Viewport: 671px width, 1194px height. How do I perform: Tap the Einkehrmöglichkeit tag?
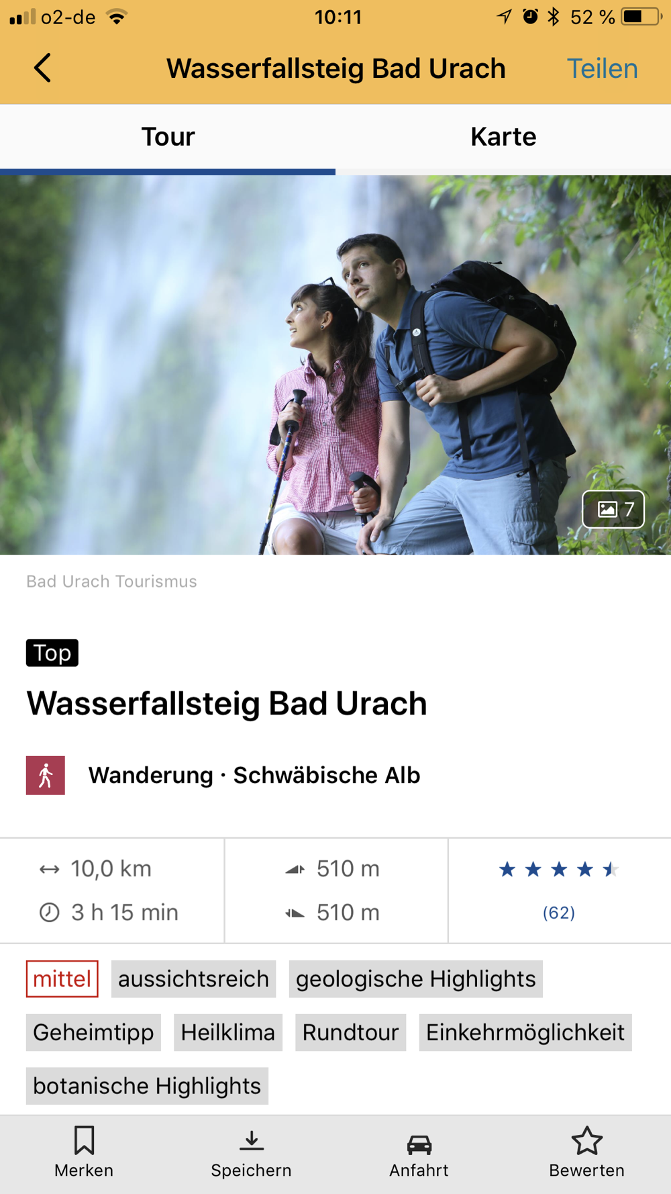525,1032
